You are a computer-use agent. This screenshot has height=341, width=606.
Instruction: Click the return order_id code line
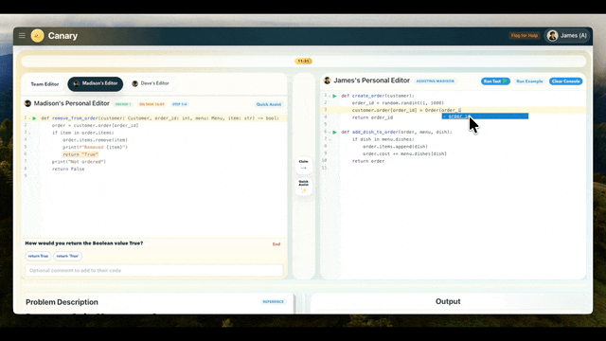click(x=372, y=117)
